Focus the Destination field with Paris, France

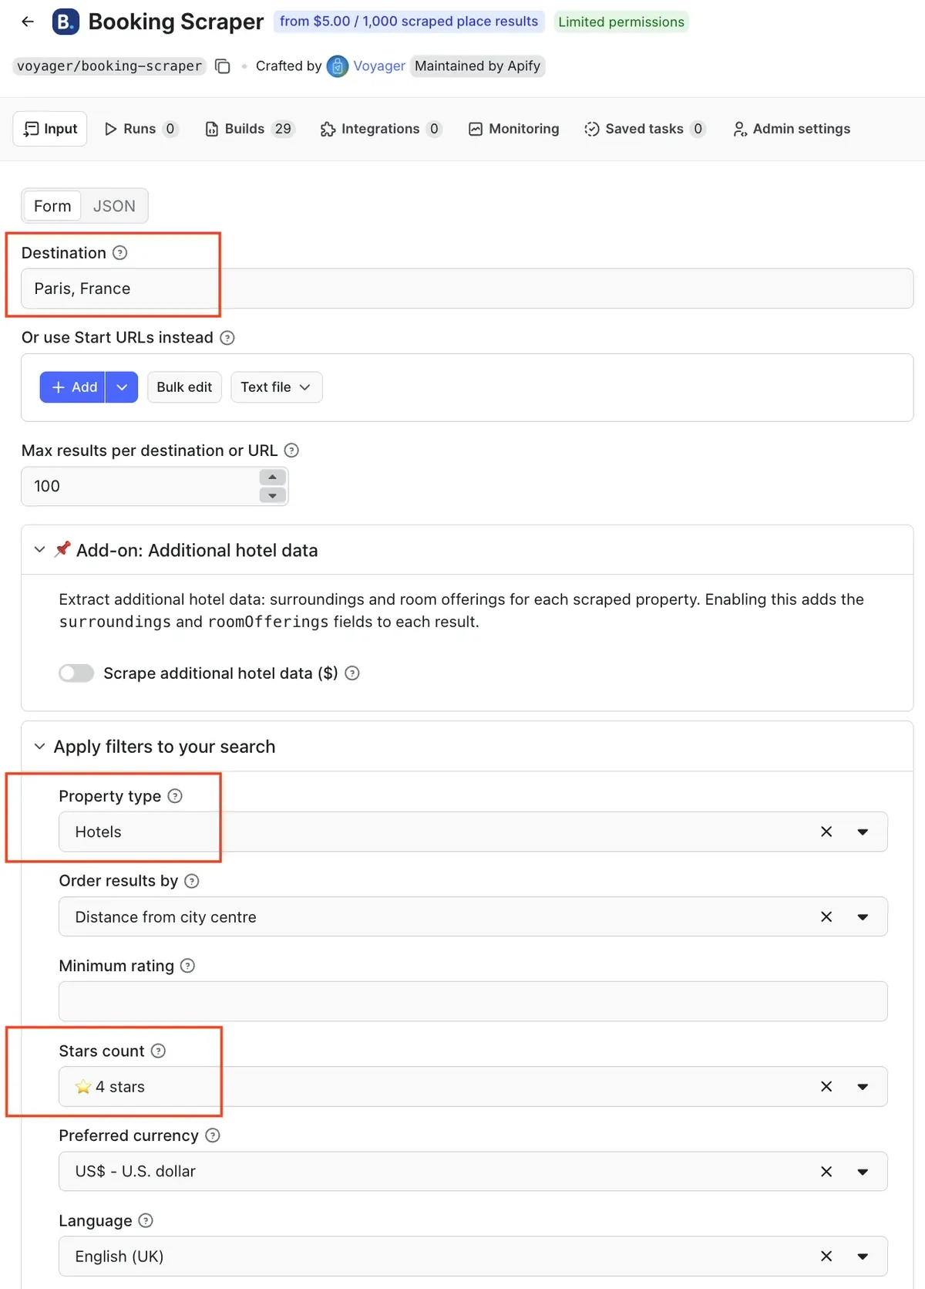(x=467, y=289)
